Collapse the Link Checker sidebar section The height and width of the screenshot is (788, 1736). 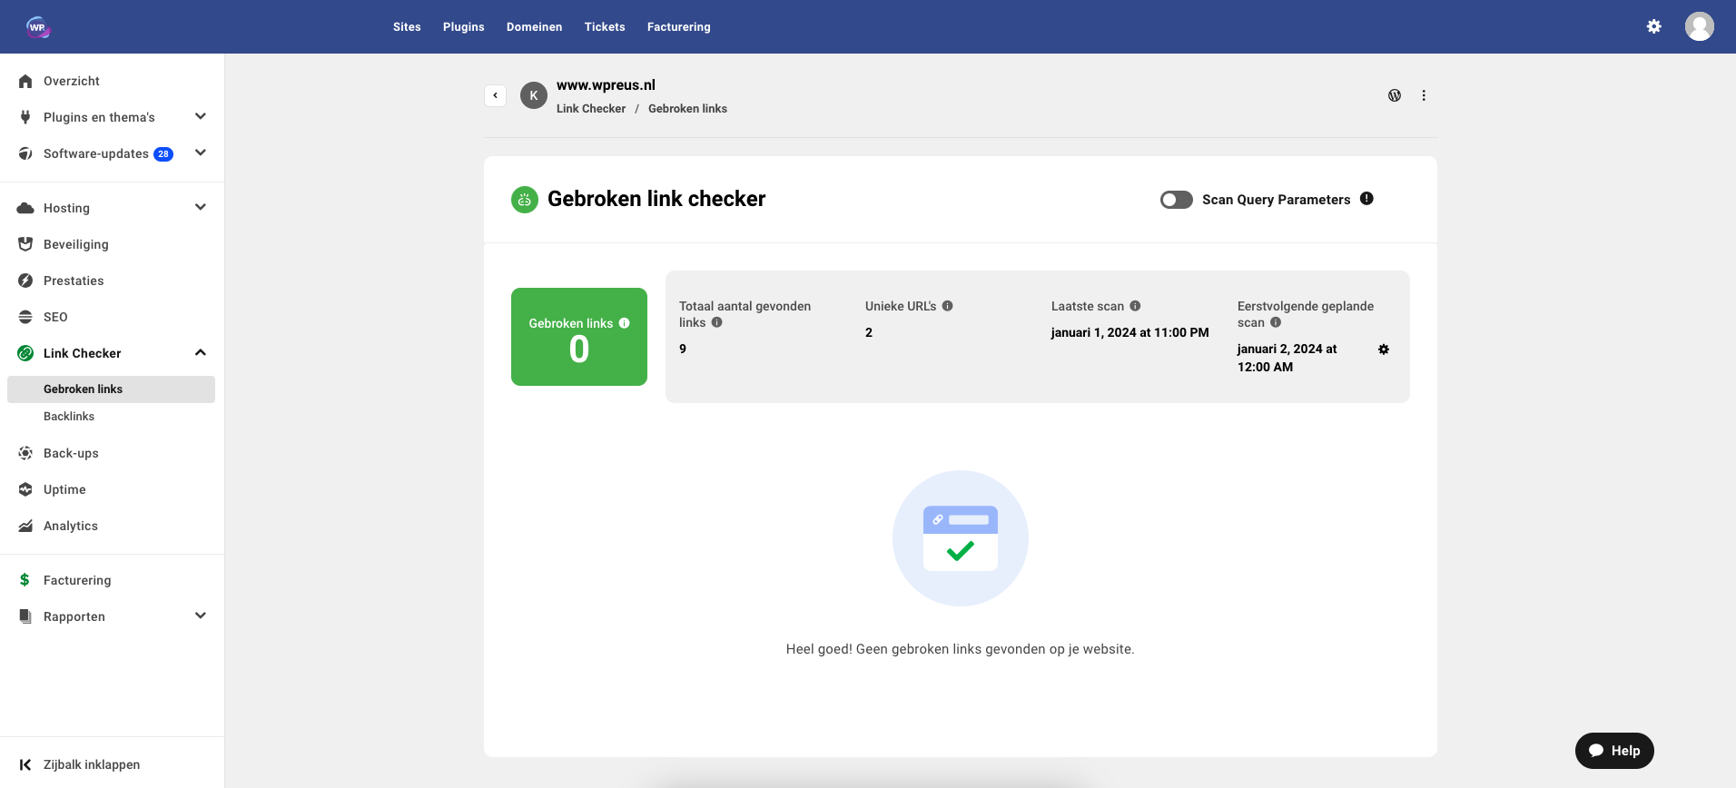click(x=201, y=353)
